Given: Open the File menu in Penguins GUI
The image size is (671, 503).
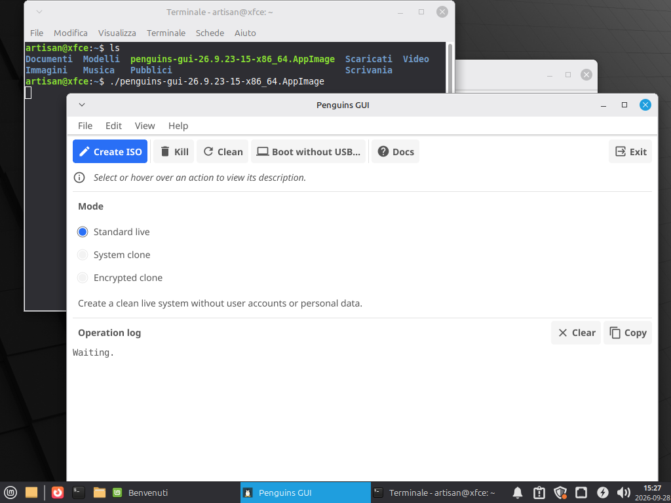Looking at the screenshot, I should coord(85,126).
